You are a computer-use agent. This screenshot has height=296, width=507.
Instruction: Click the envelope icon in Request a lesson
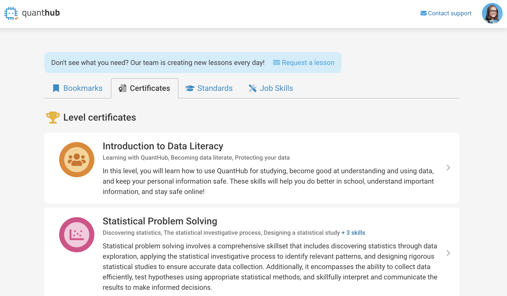276,62
